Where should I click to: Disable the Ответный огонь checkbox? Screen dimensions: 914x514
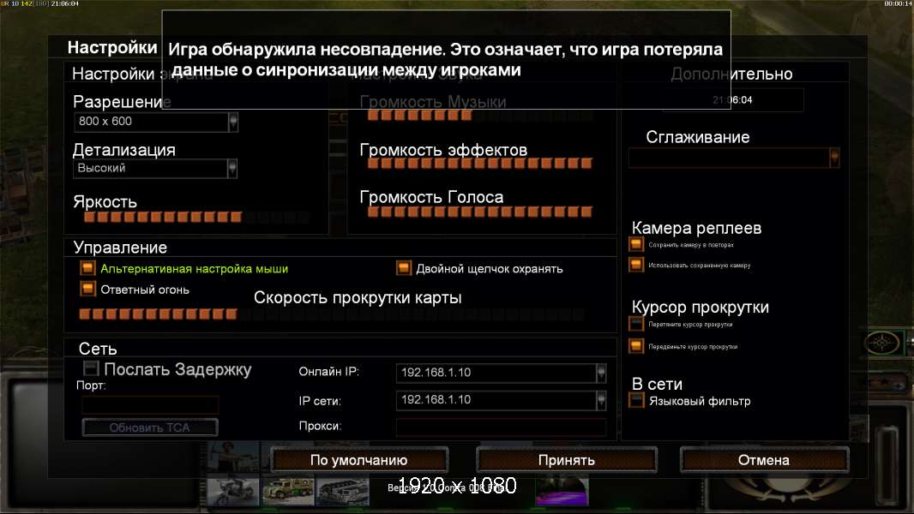87,290
